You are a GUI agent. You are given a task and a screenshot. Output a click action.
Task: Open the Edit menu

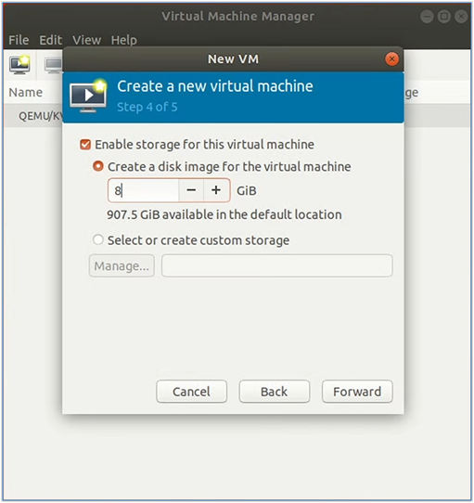(50, 40)
